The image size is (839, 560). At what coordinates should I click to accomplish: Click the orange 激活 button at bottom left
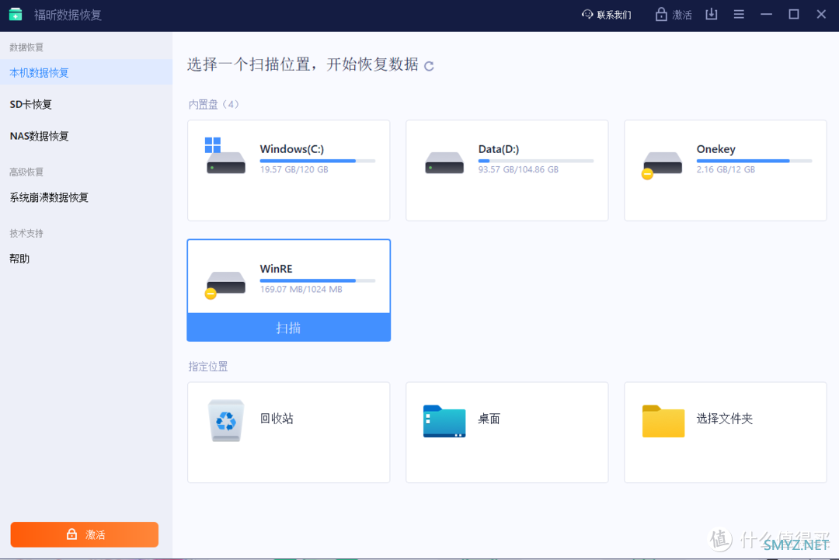pos(85,534)
